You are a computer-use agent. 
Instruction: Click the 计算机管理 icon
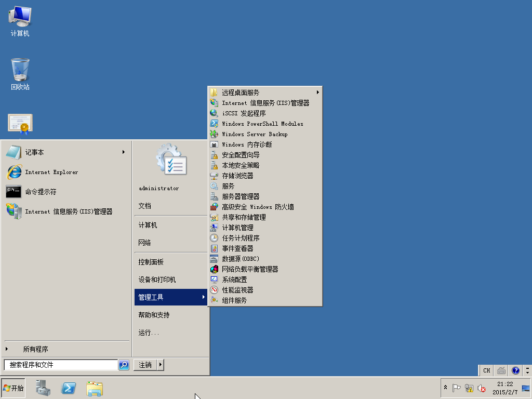coord(214,228)
